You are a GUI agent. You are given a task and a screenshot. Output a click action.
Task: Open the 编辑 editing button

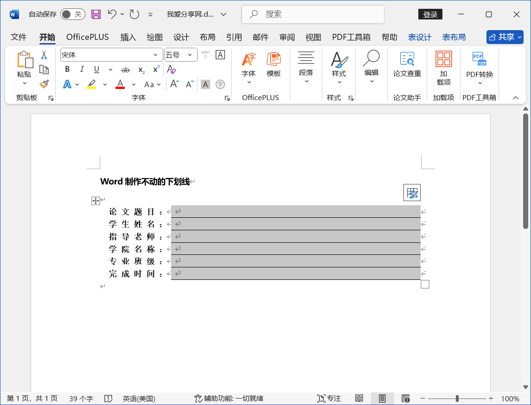tap(371, 67)
